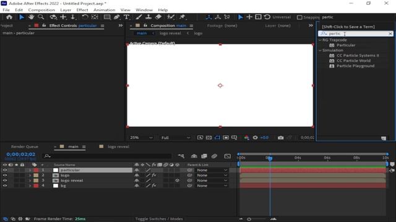Open parent dropdown for particular layer

tap(212, 170)
